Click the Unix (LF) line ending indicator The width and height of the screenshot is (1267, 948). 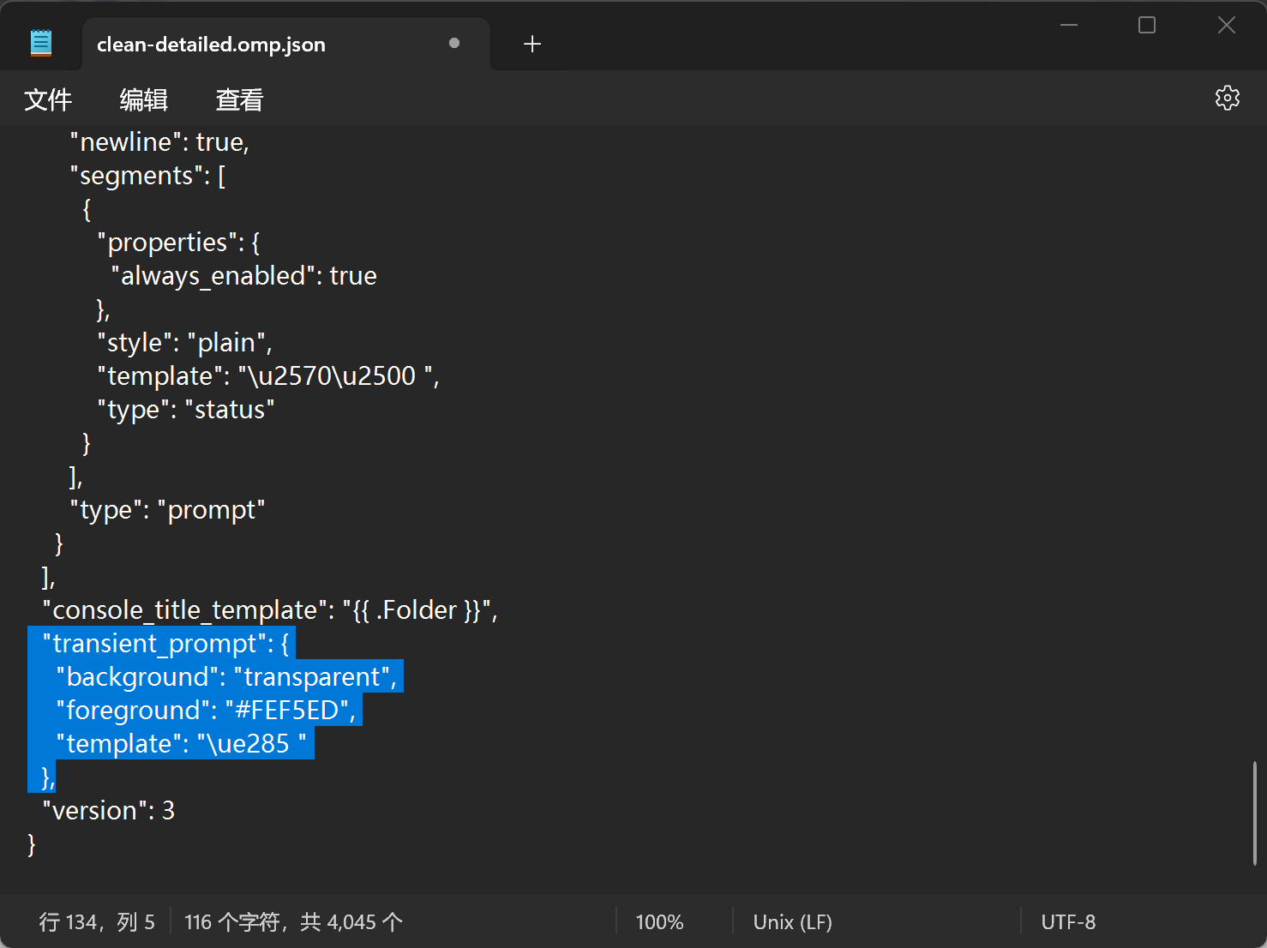[x=792, y=922]
